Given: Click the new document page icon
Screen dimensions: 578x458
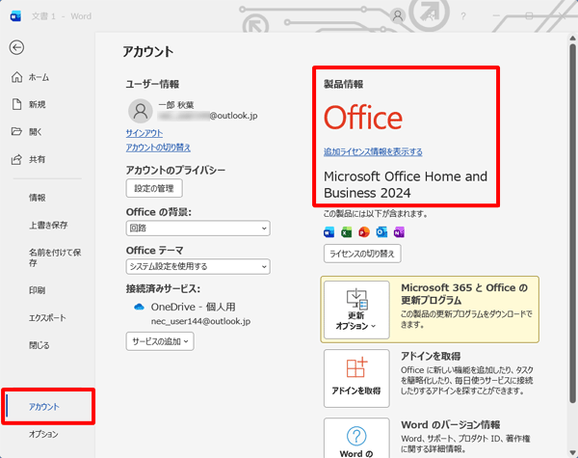Looking at the screenshot, I should pyautogui.click(x=17, y=104).
